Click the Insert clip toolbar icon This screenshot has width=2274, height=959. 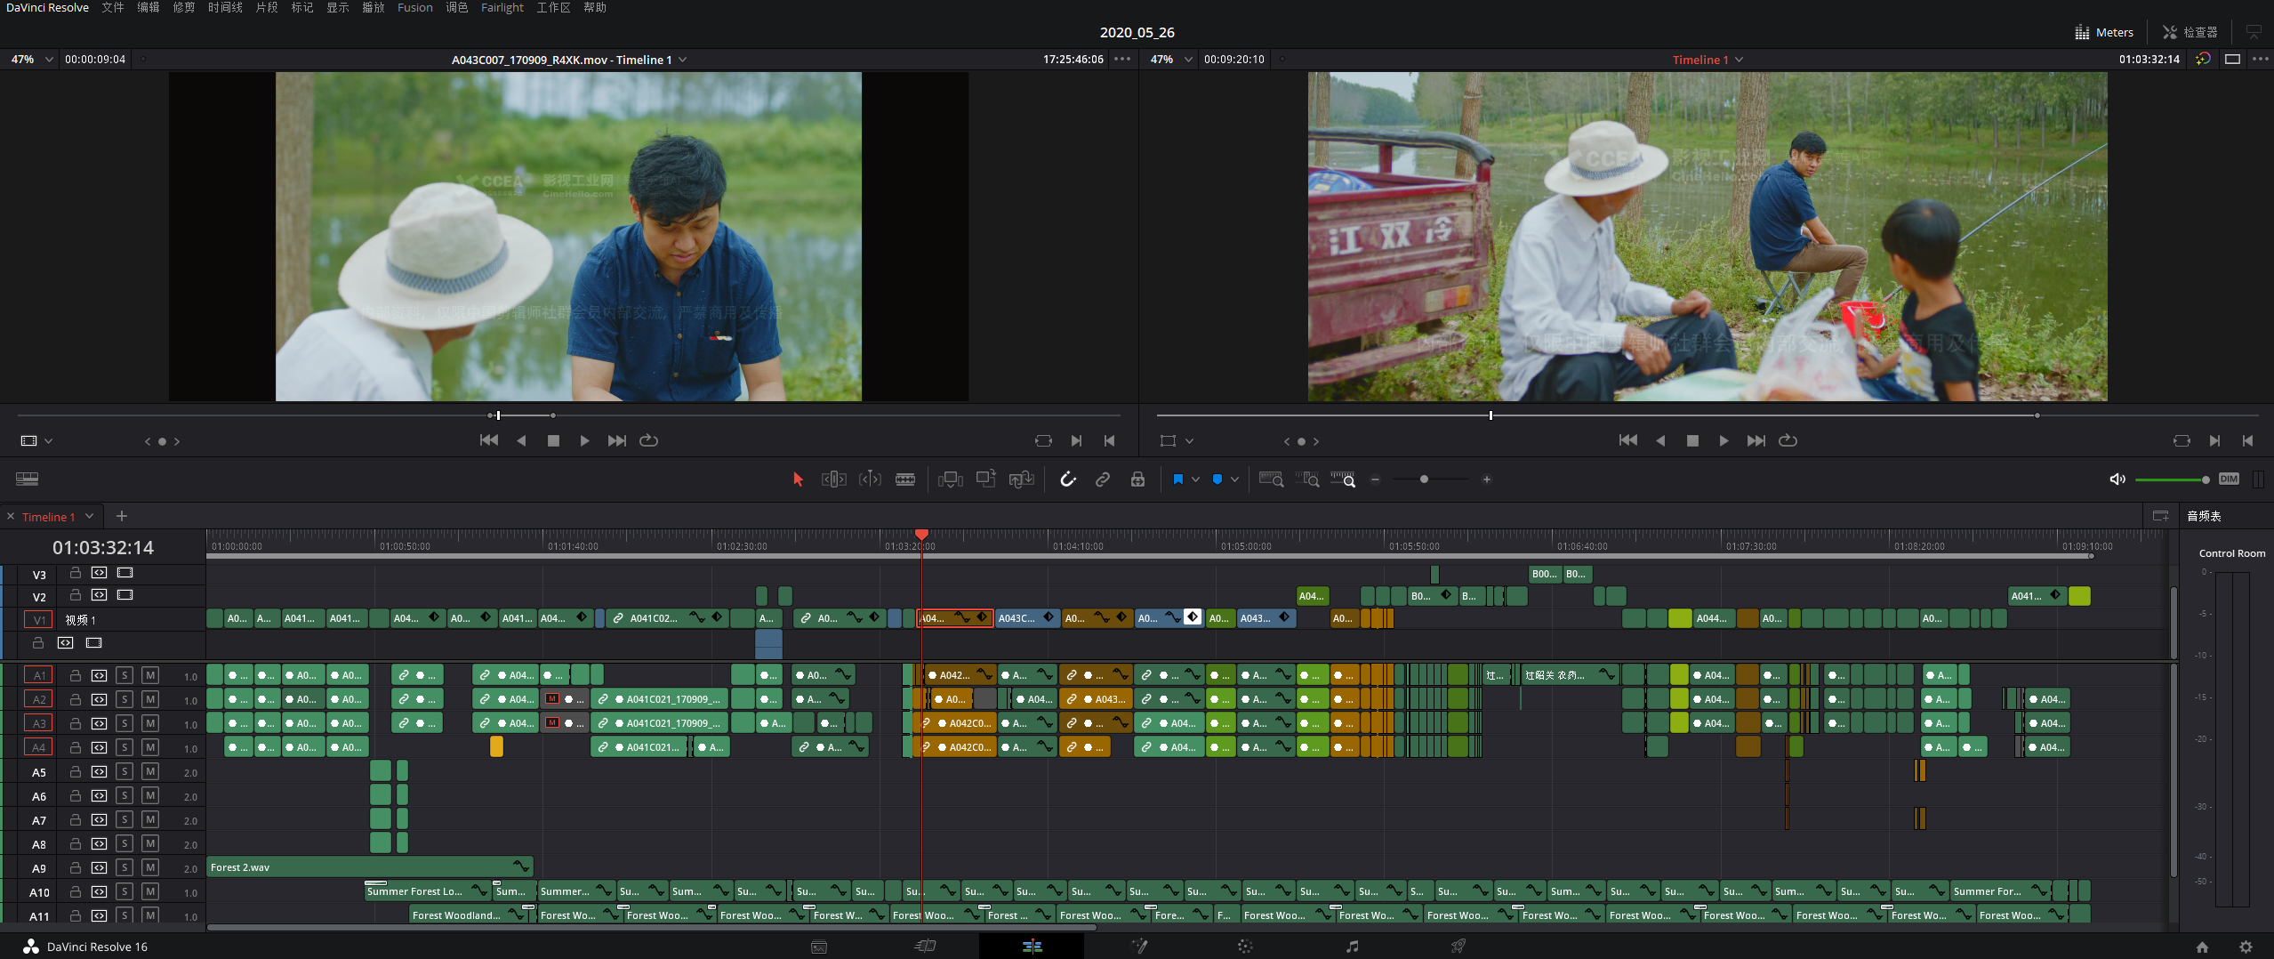[x=950, y=479]
